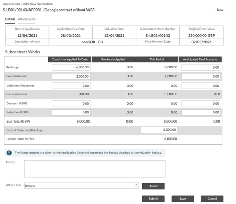The width and height of the screenshot is (236, 204).
Task: Upload the attached file
Action: pyautogui.click(x=153, y=186)
